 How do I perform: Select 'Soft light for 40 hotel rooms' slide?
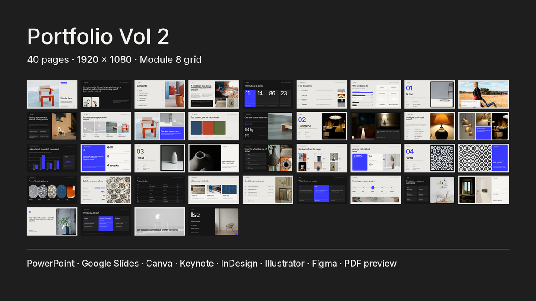pos(430,126)
